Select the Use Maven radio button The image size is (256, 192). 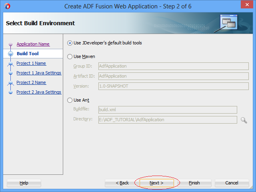click(x=70, y=57)
